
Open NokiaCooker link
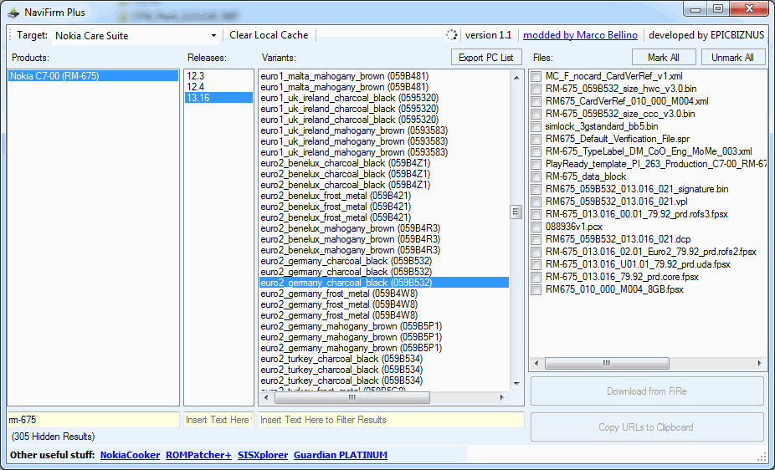(130, 455)
